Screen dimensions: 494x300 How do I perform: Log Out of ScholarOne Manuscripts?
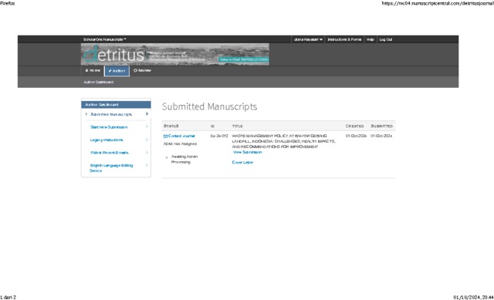click(x=386, y=39)
